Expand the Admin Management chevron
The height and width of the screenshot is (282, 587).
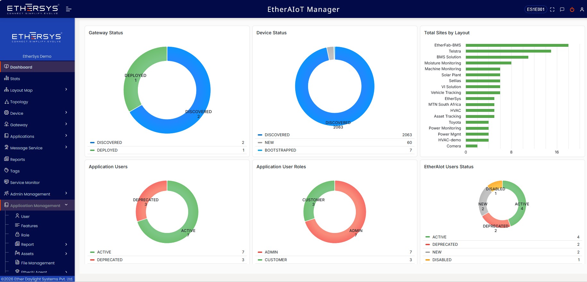[66, 193]
